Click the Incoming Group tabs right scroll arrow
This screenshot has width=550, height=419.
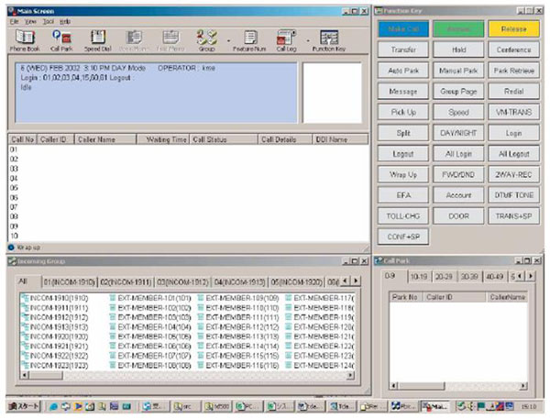pyautogui.click(x=356, y=281)
